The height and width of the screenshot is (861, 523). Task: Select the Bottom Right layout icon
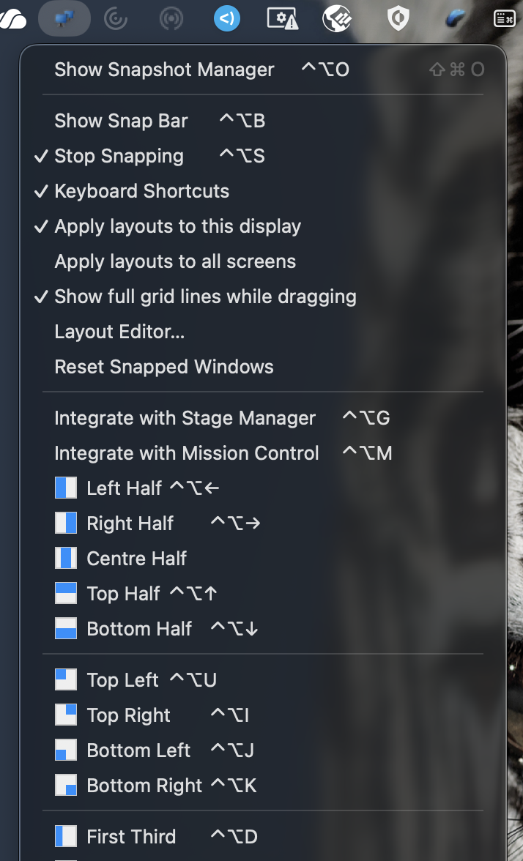coord(66,785)
